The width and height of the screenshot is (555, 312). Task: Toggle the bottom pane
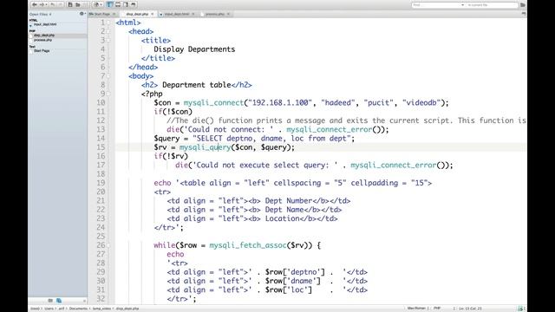click(x=118, y=4)
